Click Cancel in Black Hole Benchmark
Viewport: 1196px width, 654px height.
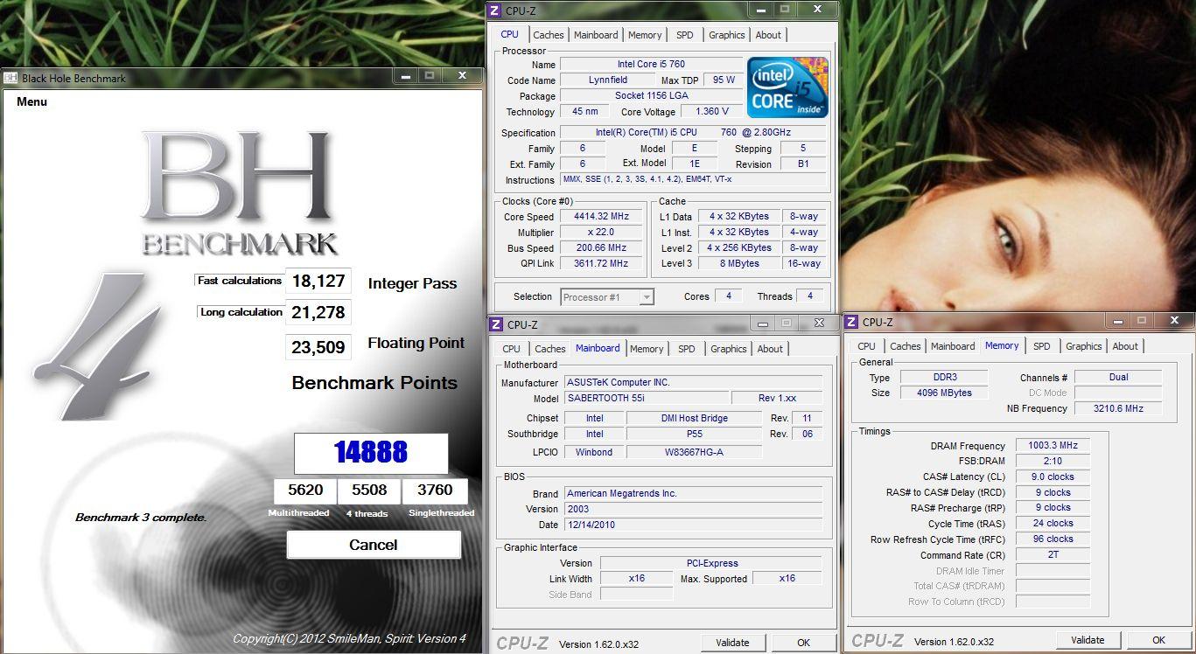coord(374,545)
